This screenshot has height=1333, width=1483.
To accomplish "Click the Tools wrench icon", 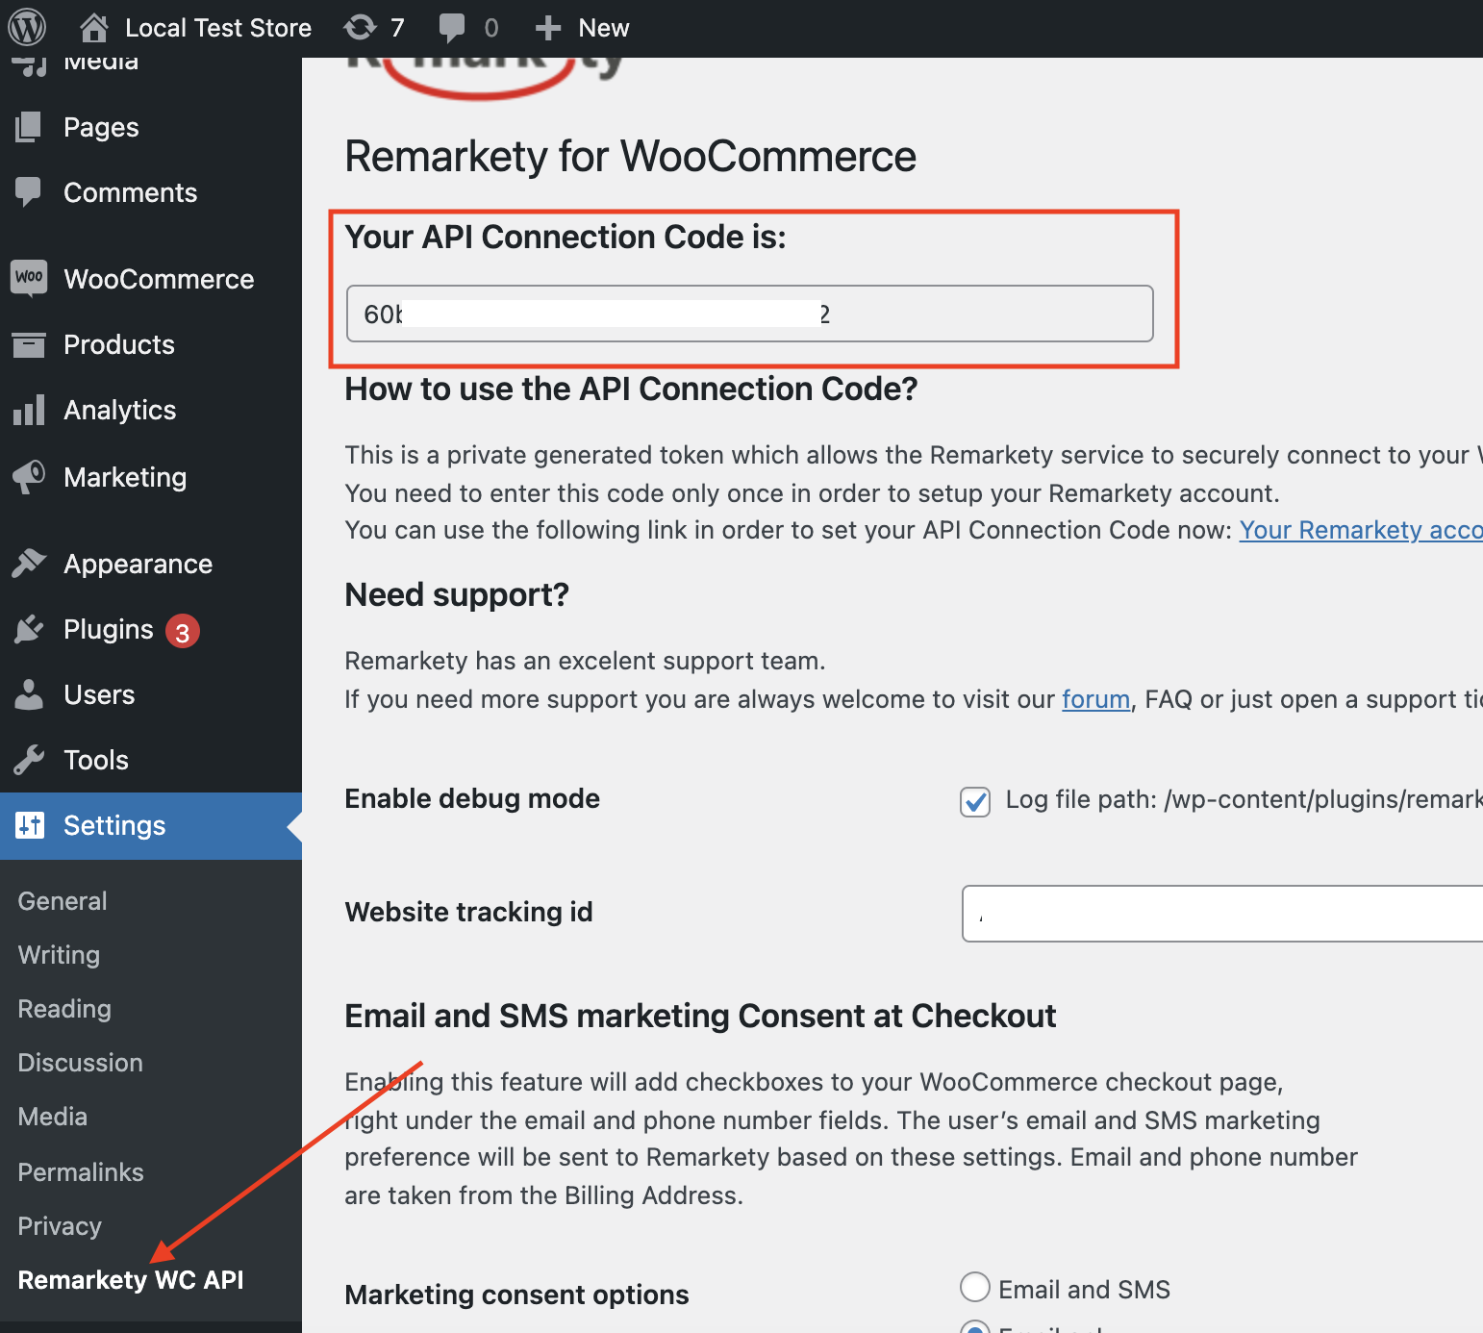I will [30, 760].
